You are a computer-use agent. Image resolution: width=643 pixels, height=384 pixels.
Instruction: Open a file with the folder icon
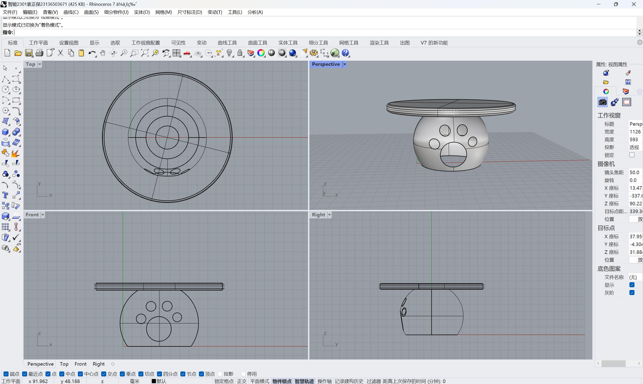pyautogui.click(x=18, y=53)
